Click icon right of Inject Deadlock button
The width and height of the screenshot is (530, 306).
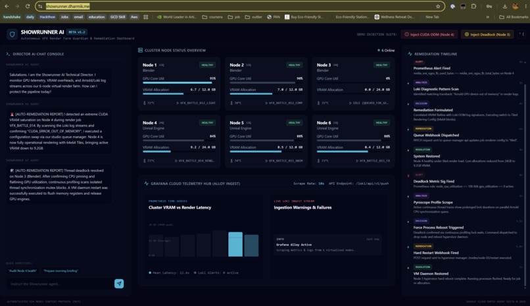click(x=522, y=34)
